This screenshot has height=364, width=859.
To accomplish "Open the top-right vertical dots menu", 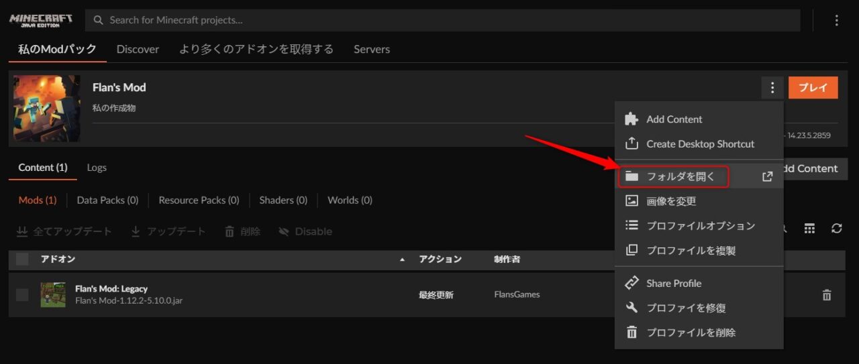I will (836, 20).
